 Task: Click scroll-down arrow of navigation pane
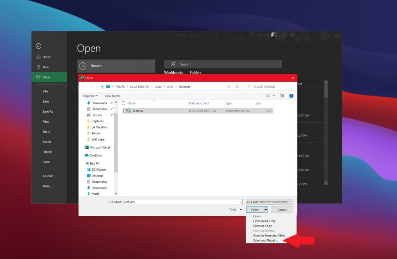116,194
